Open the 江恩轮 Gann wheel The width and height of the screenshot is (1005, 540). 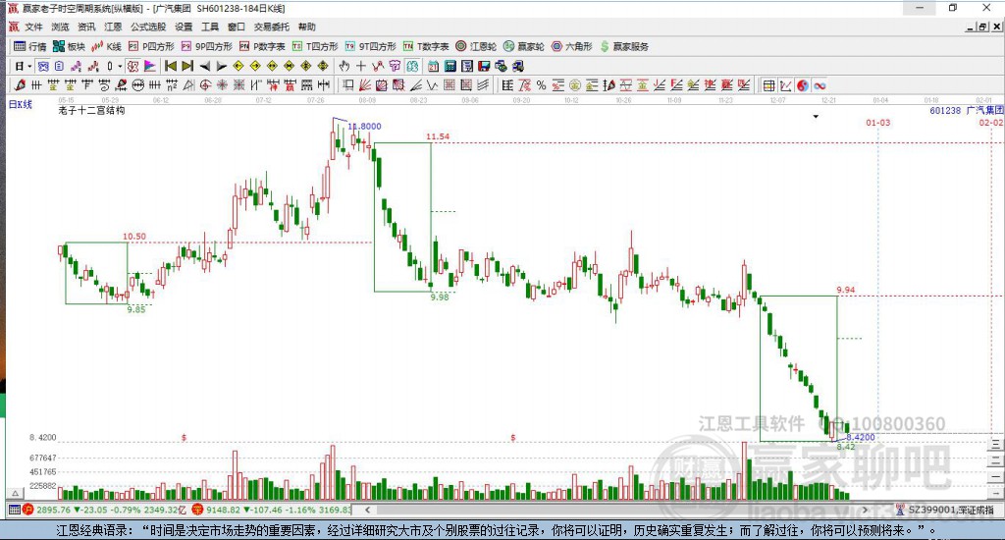(x=476, y=46)
